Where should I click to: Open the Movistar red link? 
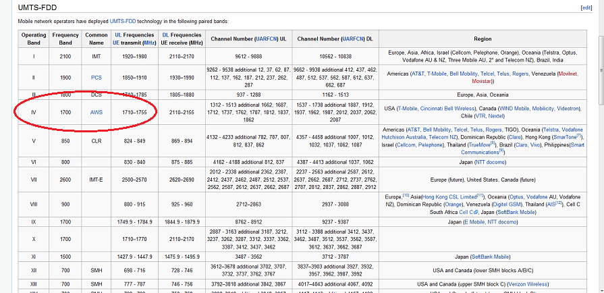coord(482,81)
